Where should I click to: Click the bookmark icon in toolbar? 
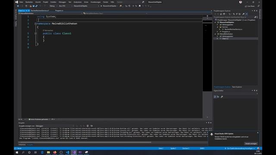[140, 6]
